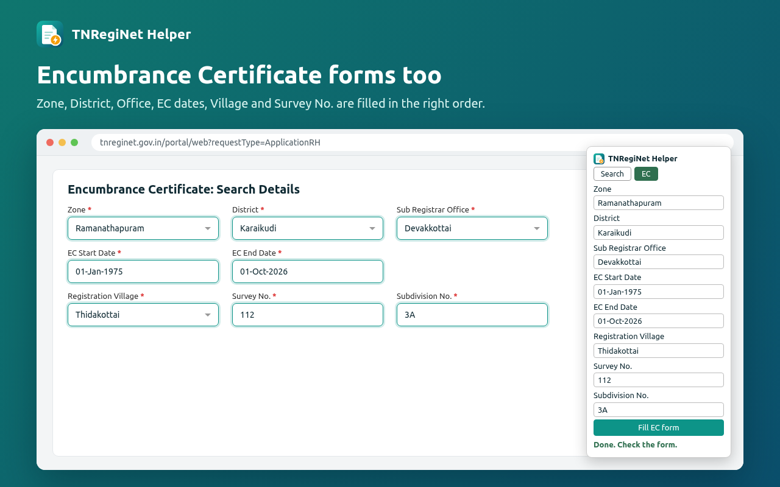Click the EC End Date field on form

click(x=308, y=272)
